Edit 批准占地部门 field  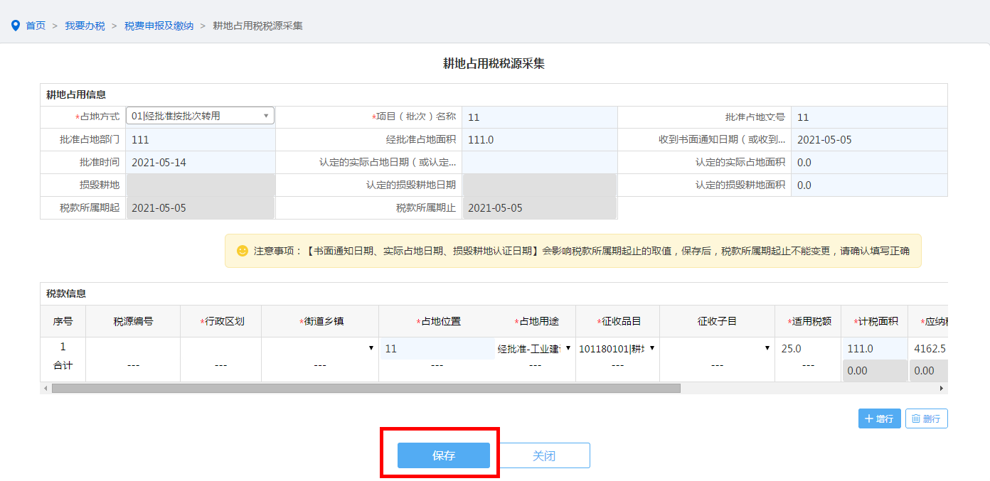point(201,140)
